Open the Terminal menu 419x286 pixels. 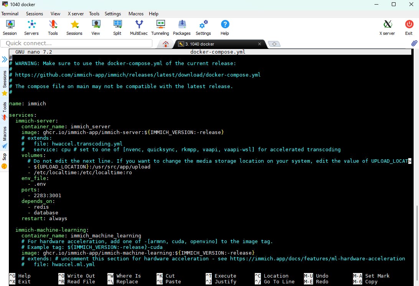[x=10, y=14]
